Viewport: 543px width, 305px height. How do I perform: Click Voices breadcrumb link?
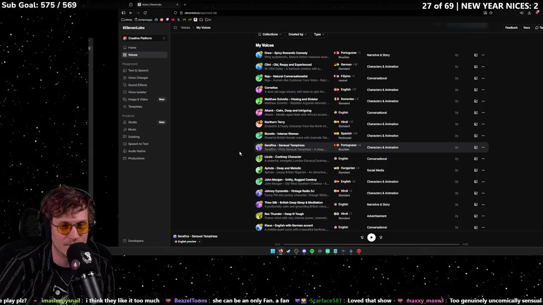[185, 28]
